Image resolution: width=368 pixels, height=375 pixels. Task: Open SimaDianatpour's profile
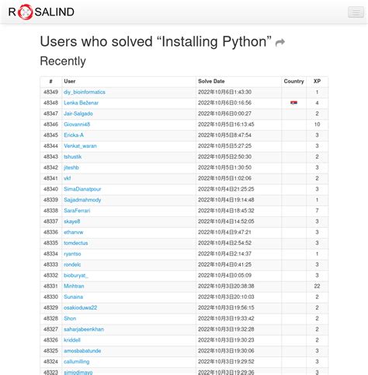(82, 189)
